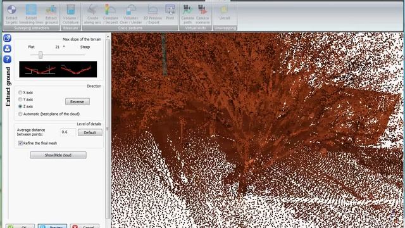Open the Extract ground tool in ribbon

(51, 15)
